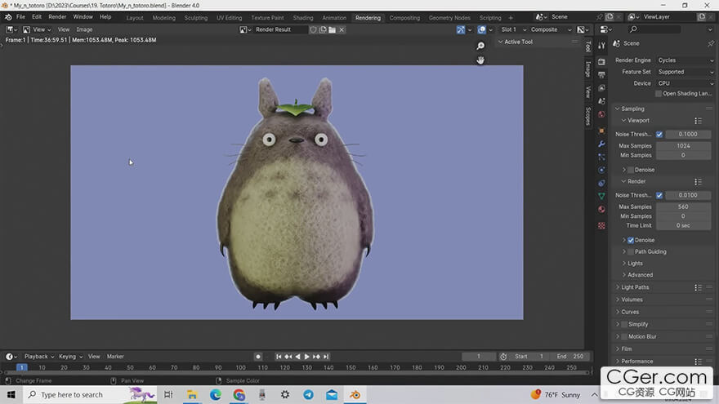This screenshot has height=404, width=719.
Task: Click the zoom magnifier icon in image editor
Action: point(480,46)
